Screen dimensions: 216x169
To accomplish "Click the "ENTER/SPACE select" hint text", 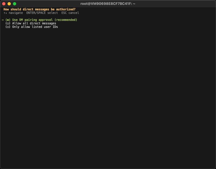I will [x=42, y=13].
